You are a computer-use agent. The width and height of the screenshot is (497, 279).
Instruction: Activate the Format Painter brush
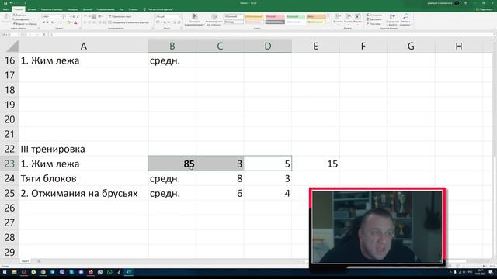tap(14, 24)
